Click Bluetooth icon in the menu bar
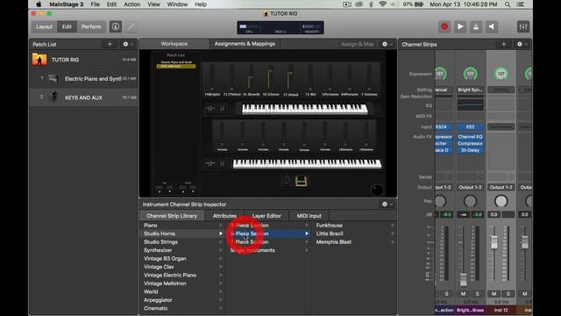561x316 pixels. click(371, 4)
